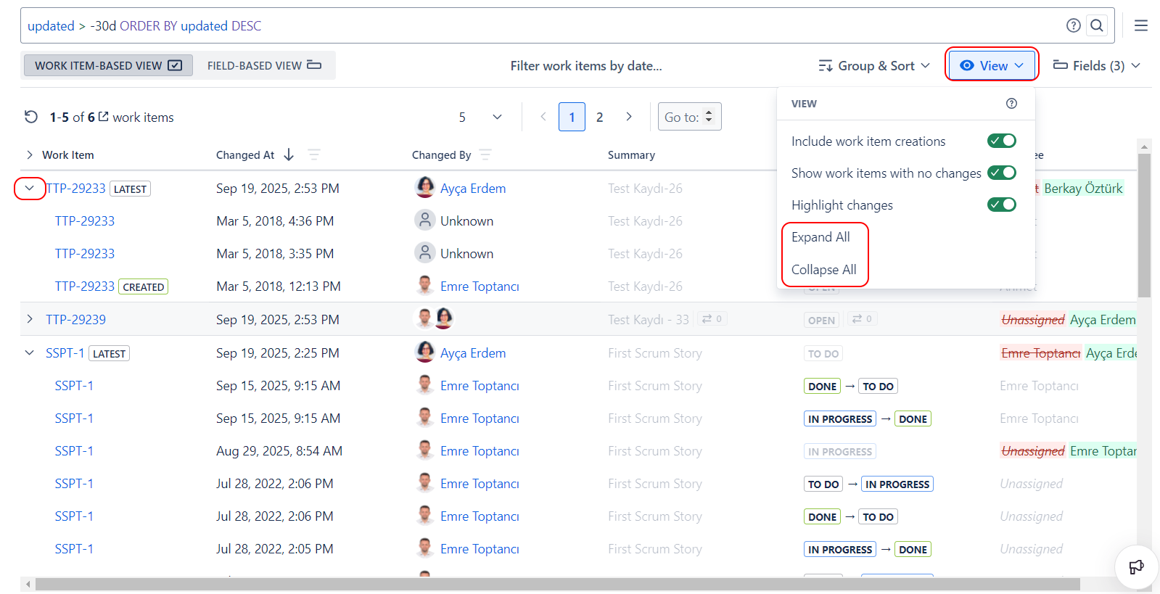Click the Changed By column filter icon
The height and width of the screenshot is (594, 1160).
[485, 154]
